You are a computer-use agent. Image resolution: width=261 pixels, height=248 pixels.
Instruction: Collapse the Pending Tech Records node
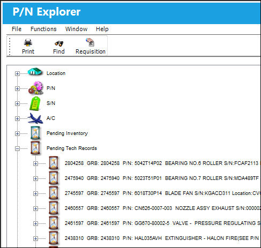click(17, 148)
